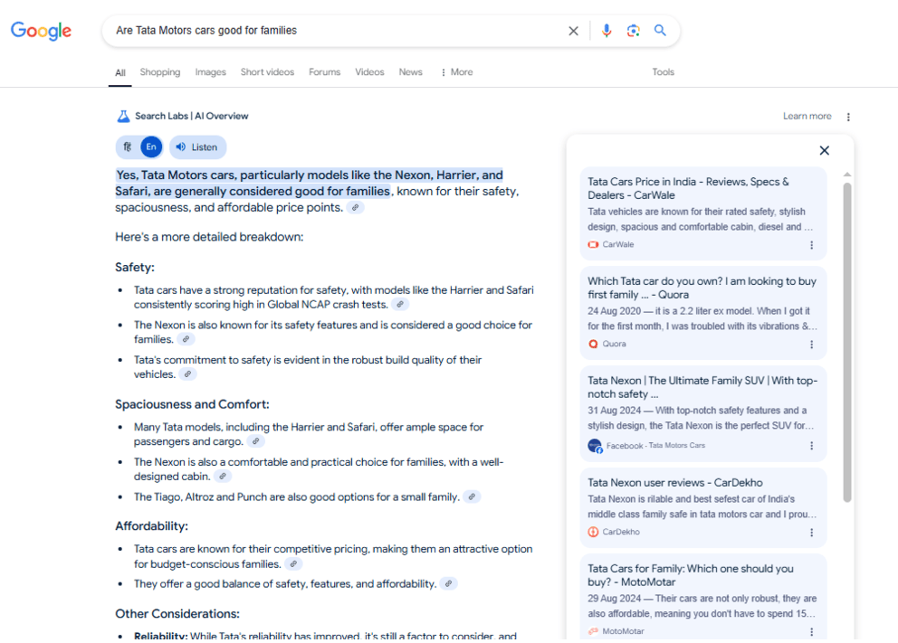Play the AI Overview with Listen
This screenshot has height=643, width=898.
[197, 147]
